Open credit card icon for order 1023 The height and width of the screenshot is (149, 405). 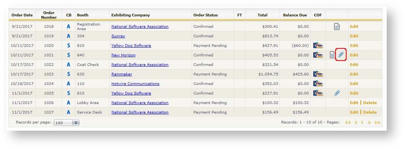[x=318, y=74]
